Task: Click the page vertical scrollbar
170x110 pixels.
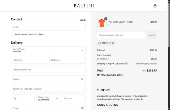Action: click(x=169, y=25)
